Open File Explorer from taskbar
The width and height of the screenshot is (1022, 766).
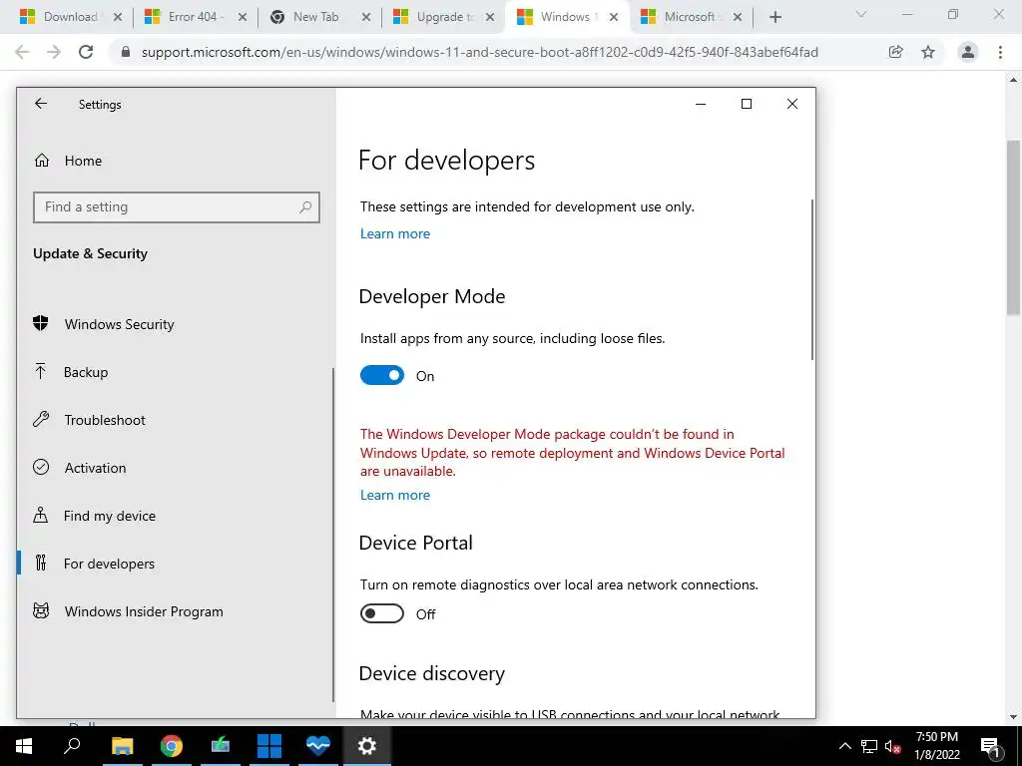tap(122, 746)
